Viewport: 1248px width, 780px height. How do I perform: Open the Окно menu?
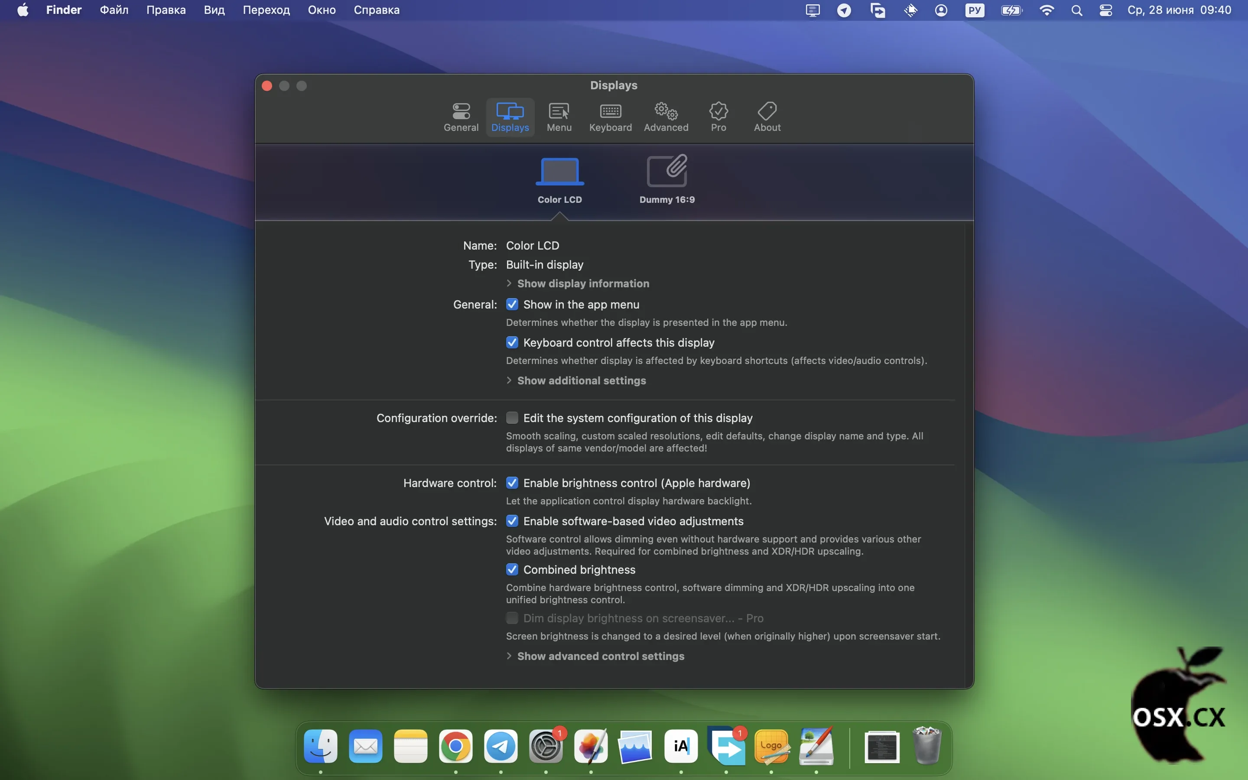(x=322, y=10)
